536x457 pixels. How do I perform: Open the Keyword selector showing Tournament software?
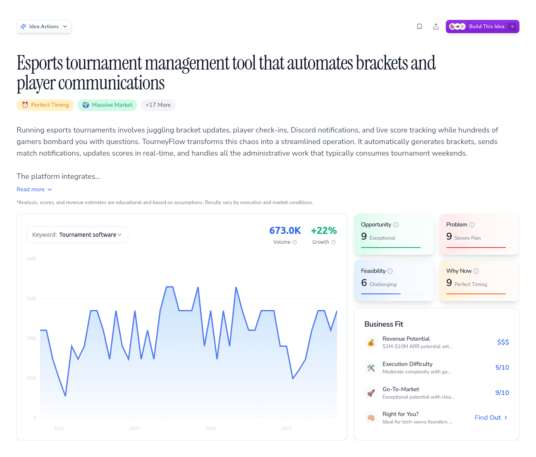point(77,235)
